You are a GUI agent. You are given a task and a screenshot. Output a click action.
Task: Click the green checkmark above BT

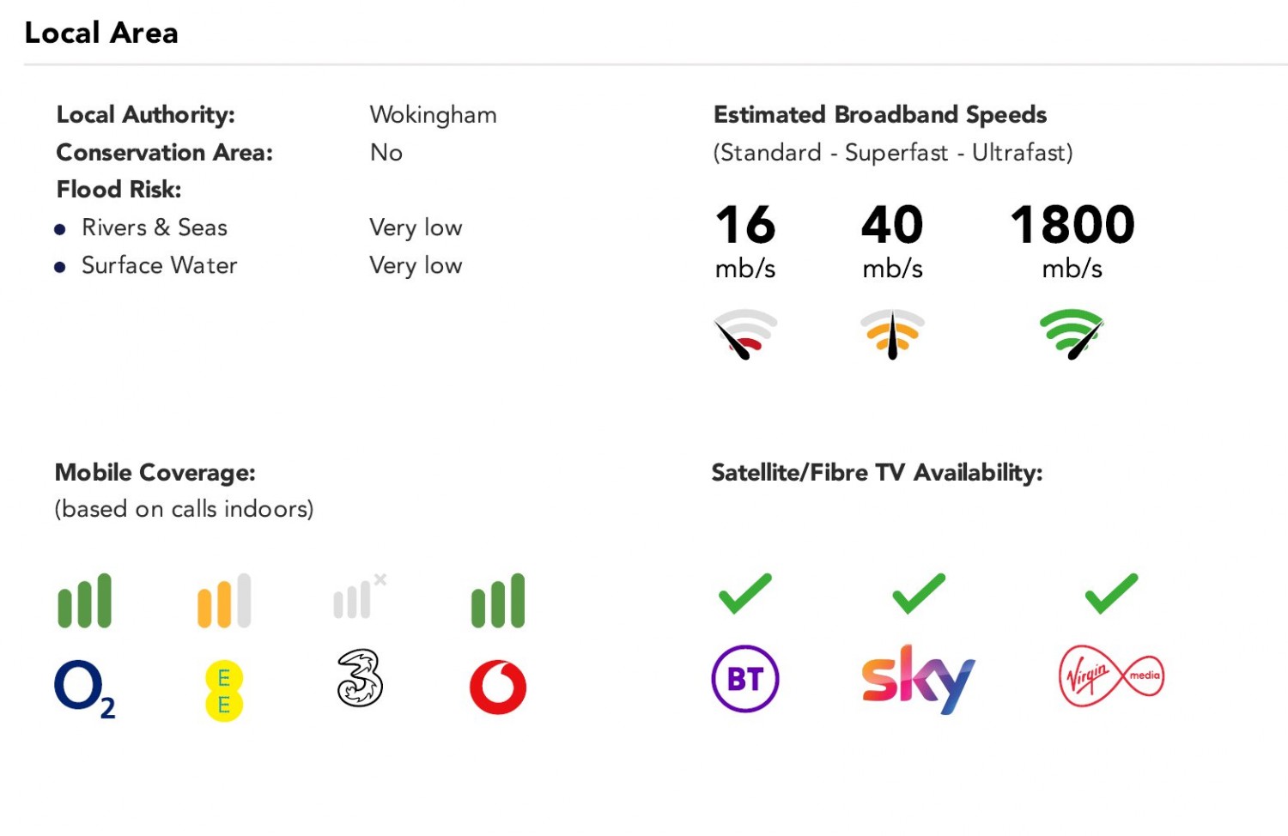(x=745, y=593)
